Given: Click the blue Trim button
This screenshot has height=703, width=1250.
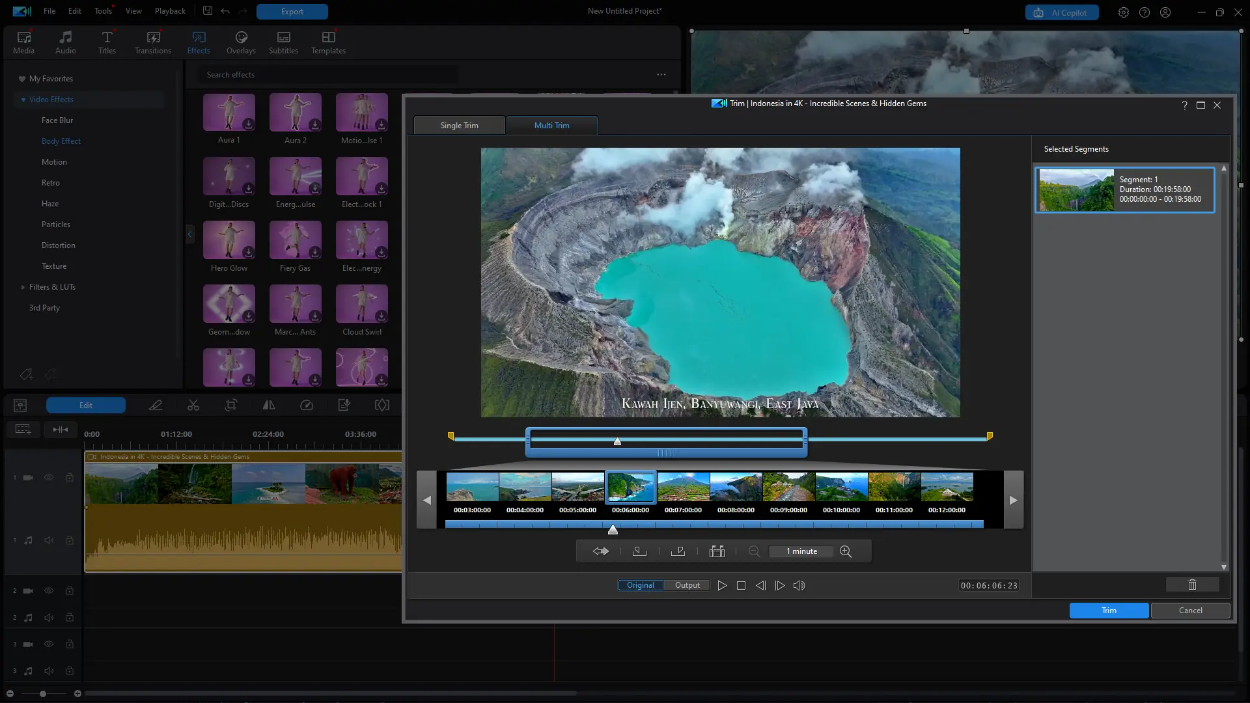Looking at the screenshot, I should click(x=1108, y=611).
